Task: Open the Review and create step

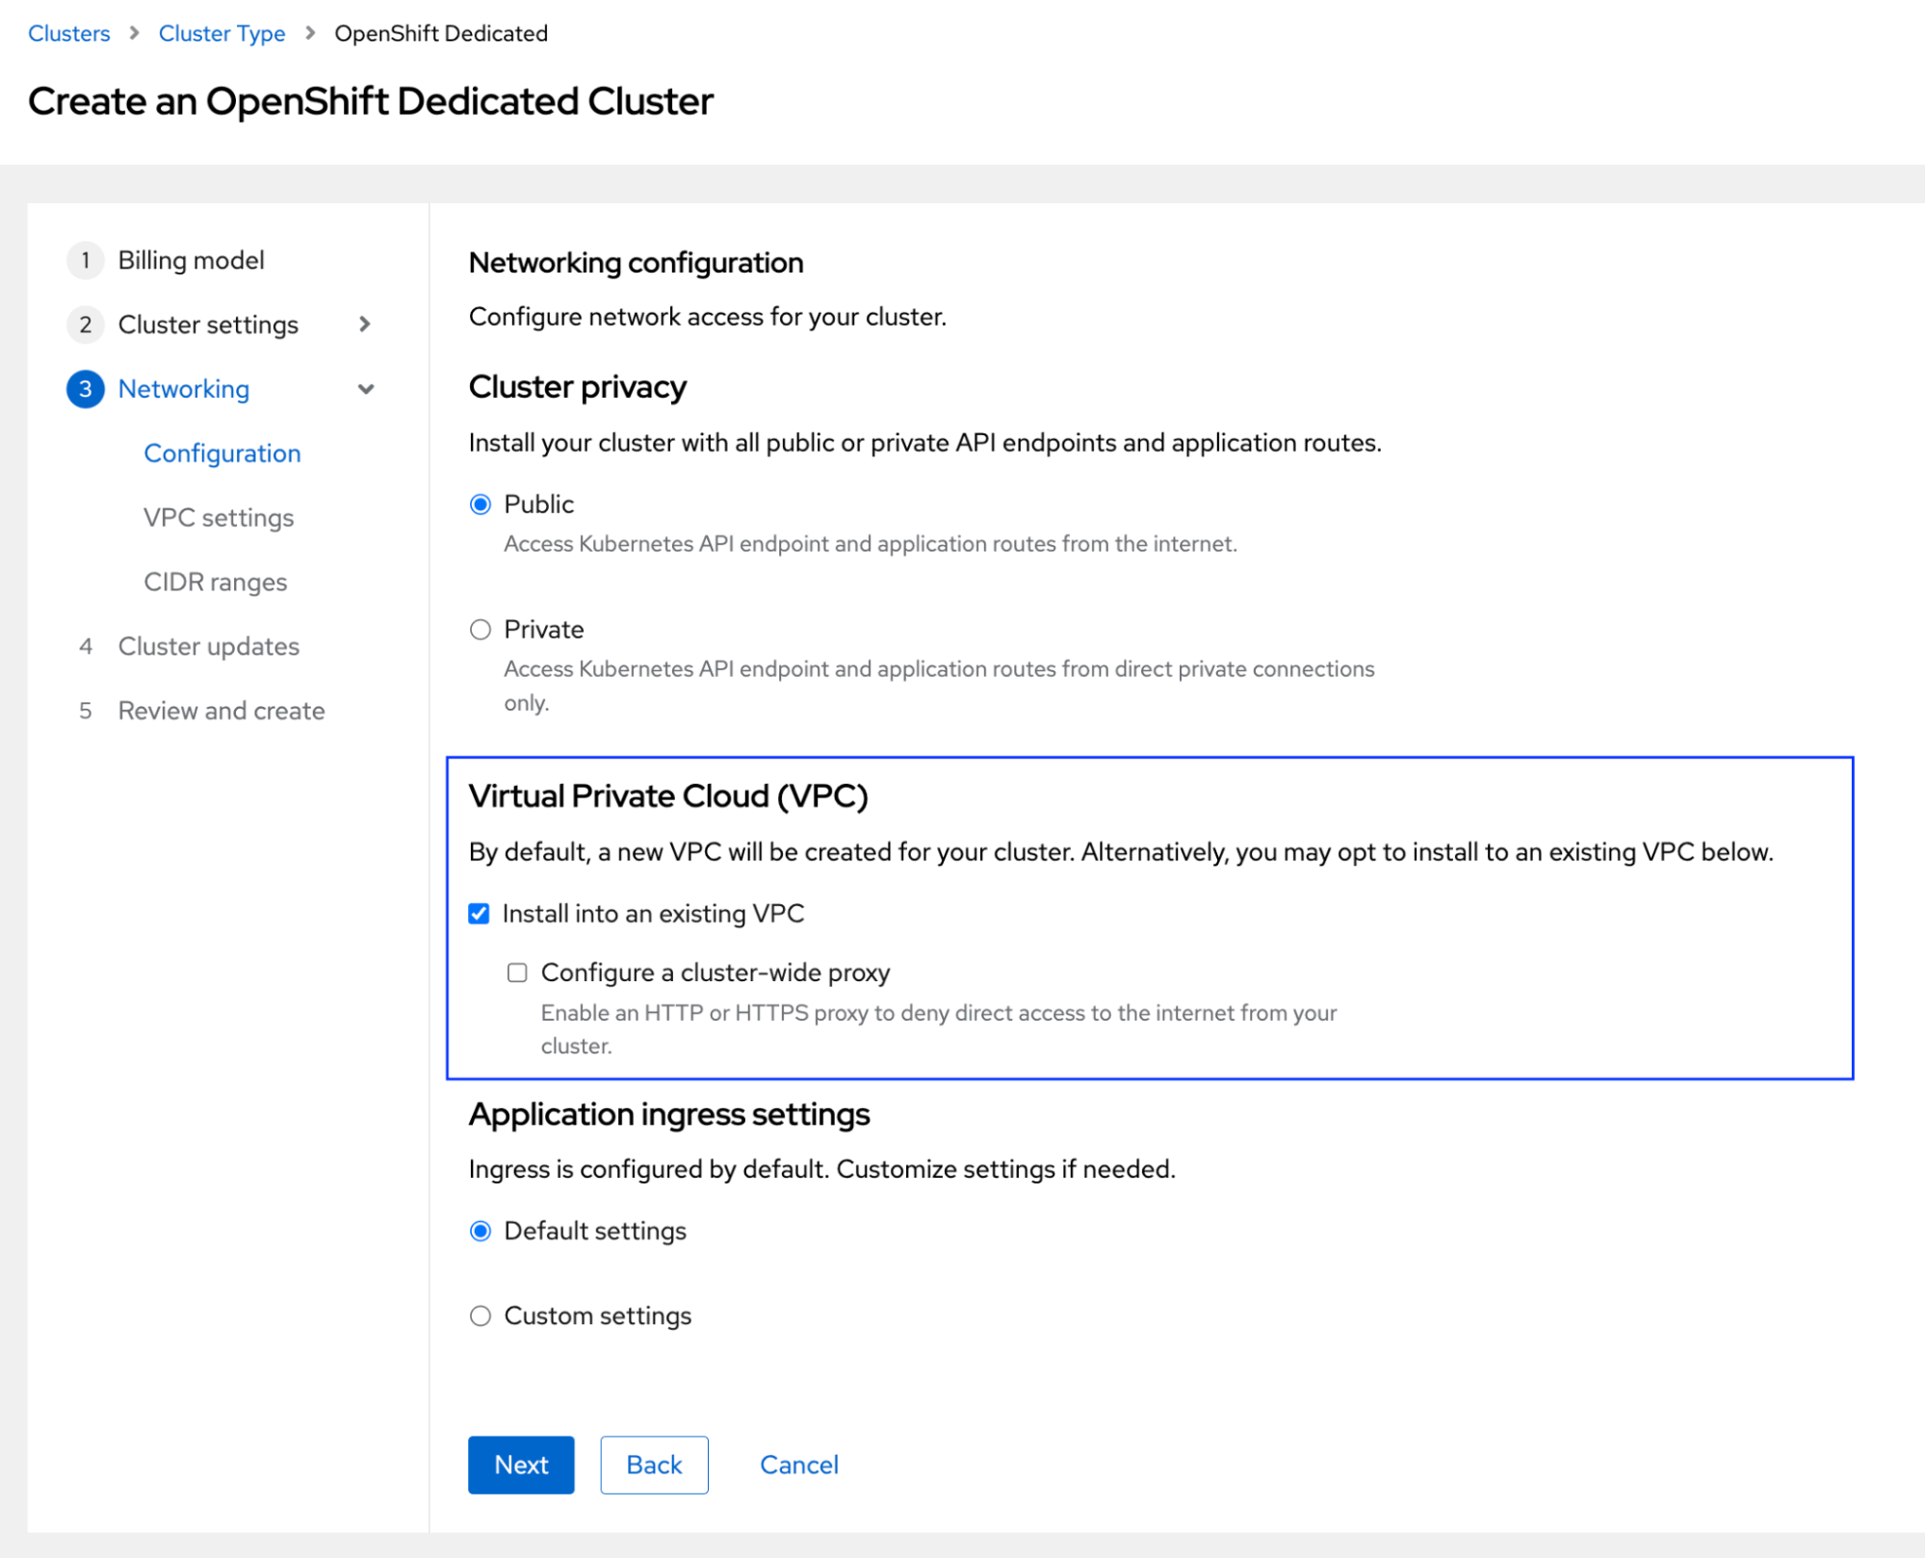Action: (221, 711)
